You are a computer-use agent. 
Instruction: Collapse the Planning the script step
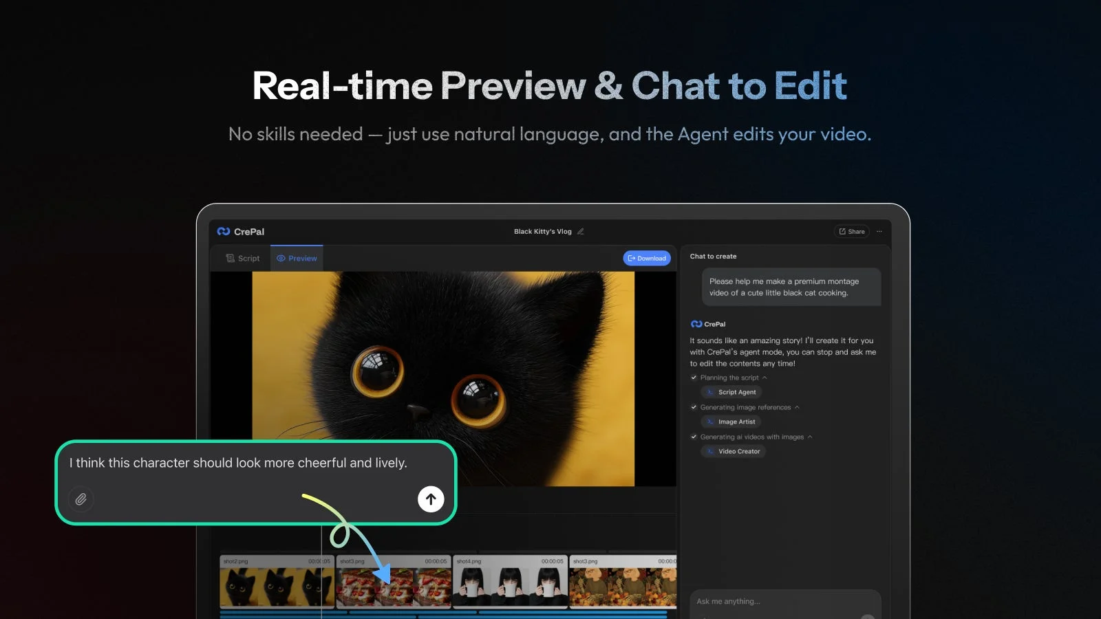click(765, 378)
